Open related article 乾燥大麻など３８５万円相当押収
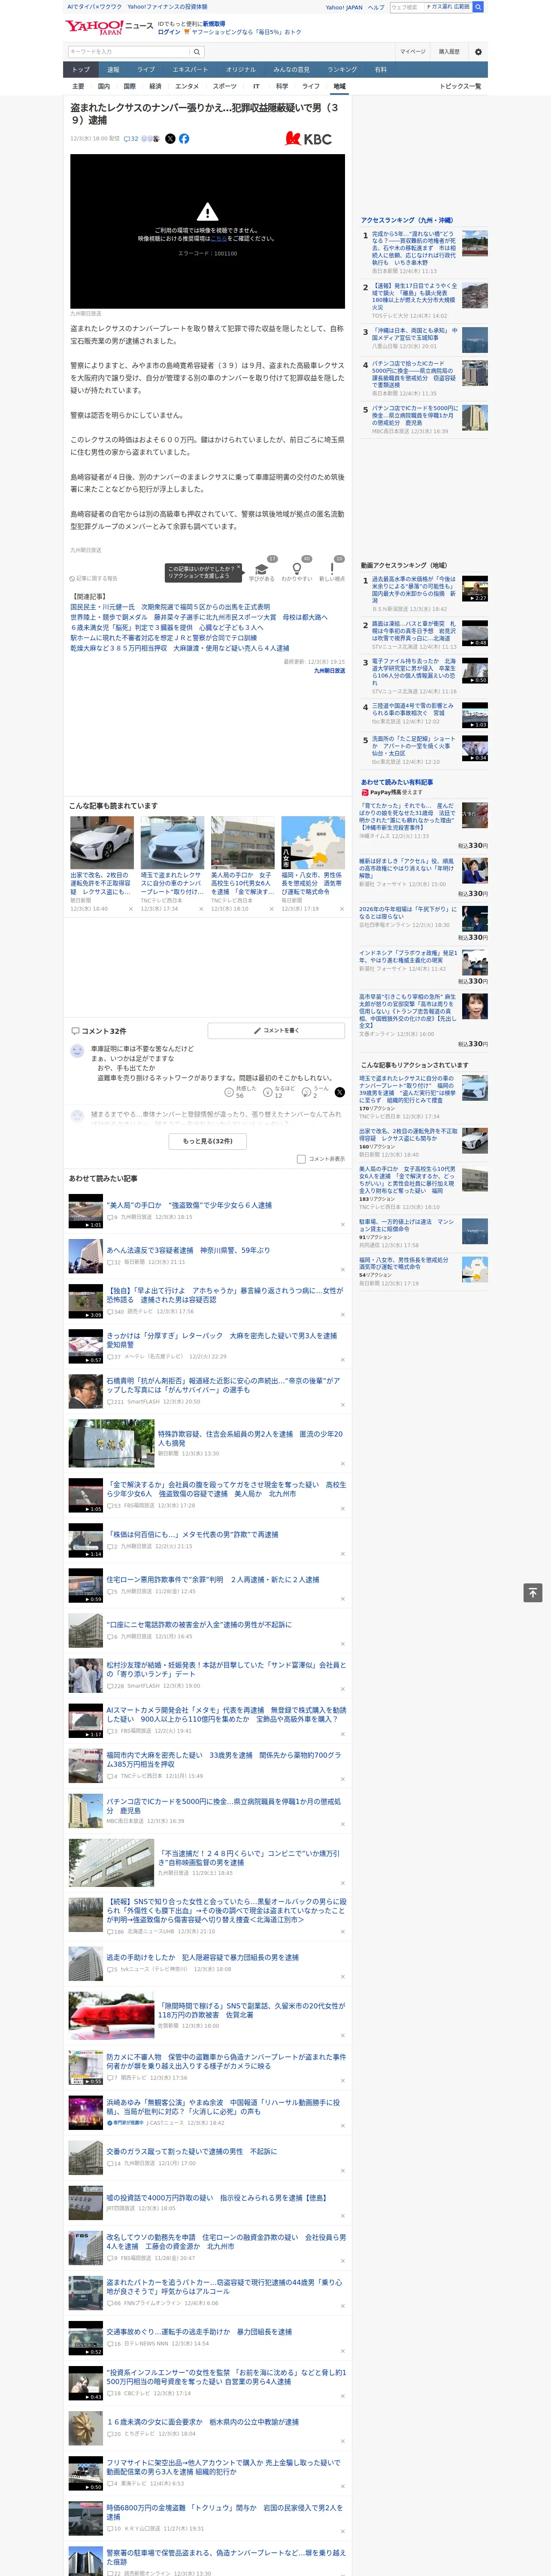551x2576 pixels. (180, 648)
